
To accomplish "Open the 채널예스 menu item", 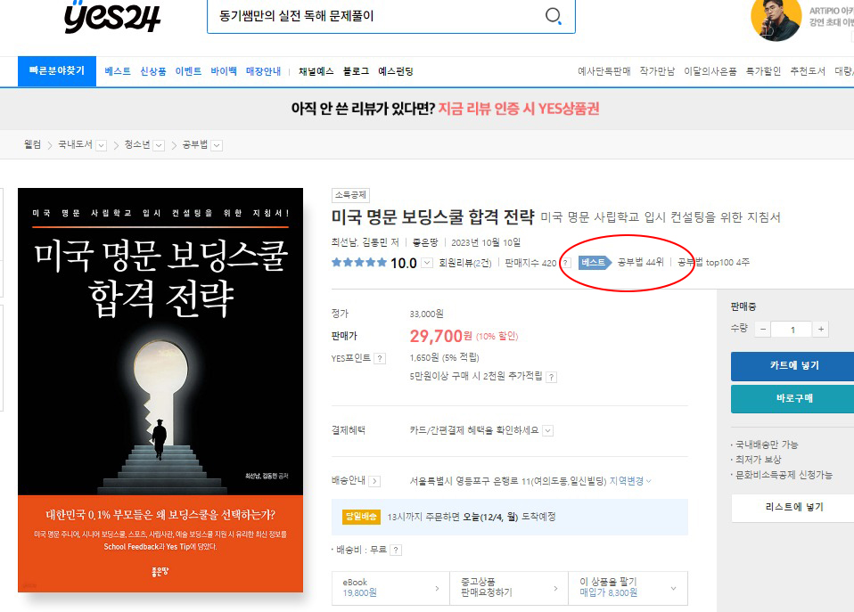I will pyautogui.click(x=316, y=71).
